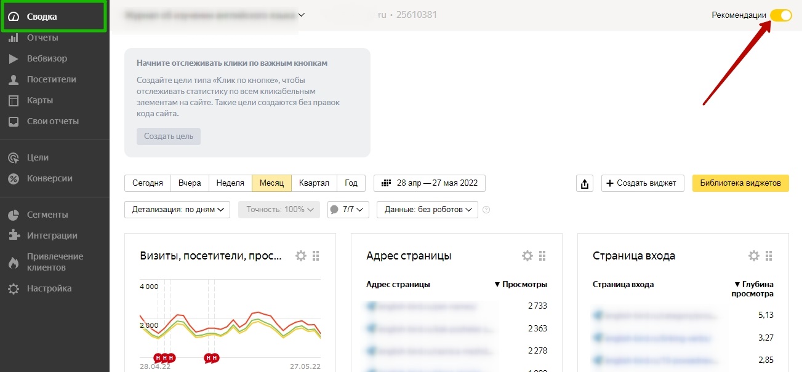This screenshot has width=802, height=372.
Task: Click the last note marker on the chart
Action: [x=215, y=358]
